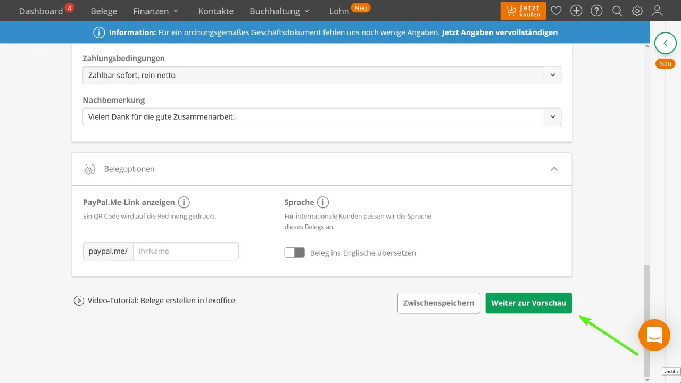Go to Kontakte in navigation
The width and height of the screenshot is (681, 383).
[215, 11]
